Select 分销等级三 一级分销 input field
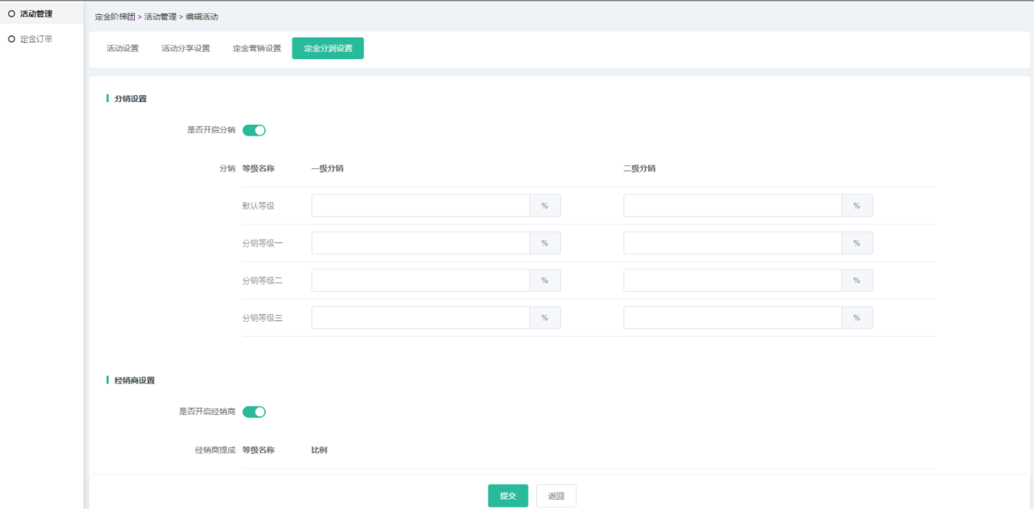The image size is (1034, 509). (421, 318)
